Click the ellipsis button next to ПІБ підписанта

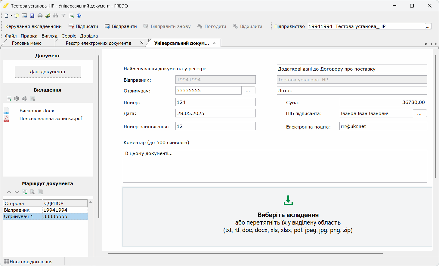click(x=420, y=113)
